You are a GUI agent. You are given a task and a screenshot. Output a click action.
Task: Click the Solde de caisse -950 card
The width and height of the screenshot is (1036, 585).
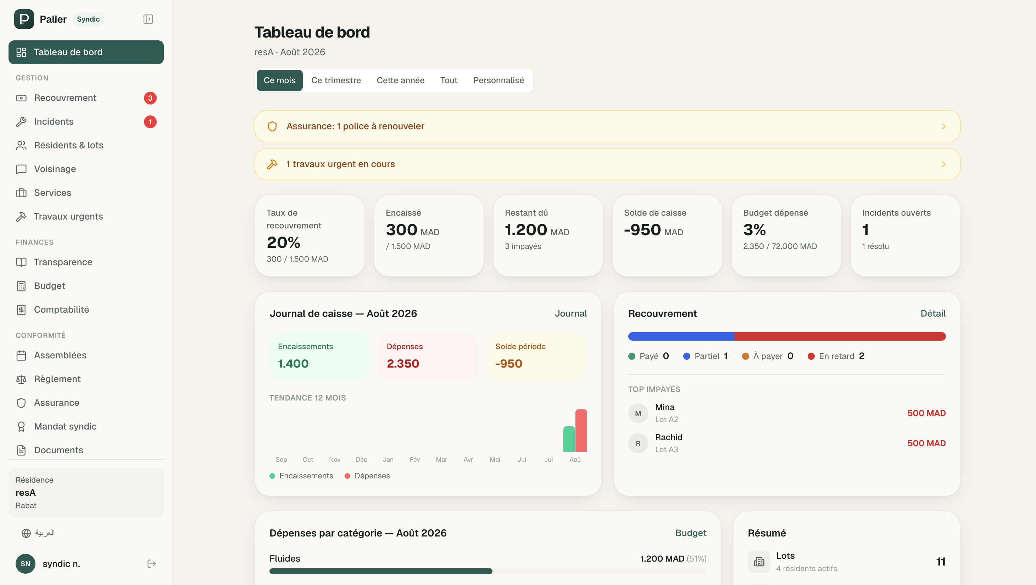[667, 236]
